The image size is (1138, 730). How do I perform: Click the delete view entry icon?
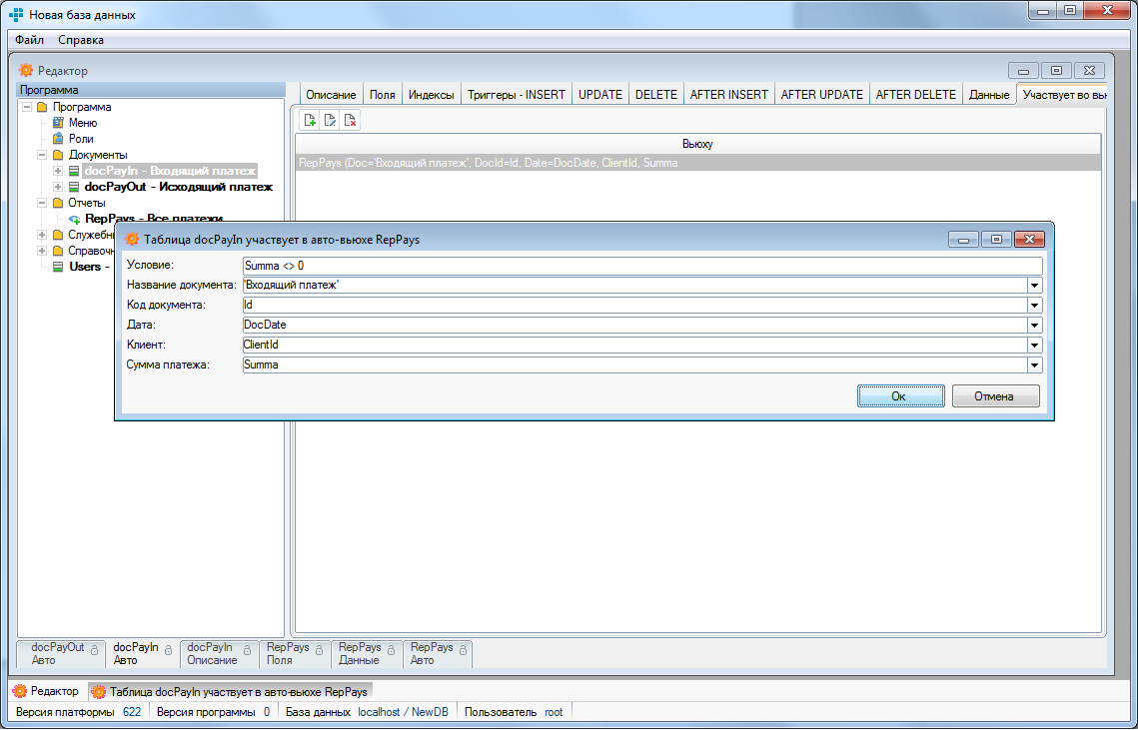click(x=350, y=121)
